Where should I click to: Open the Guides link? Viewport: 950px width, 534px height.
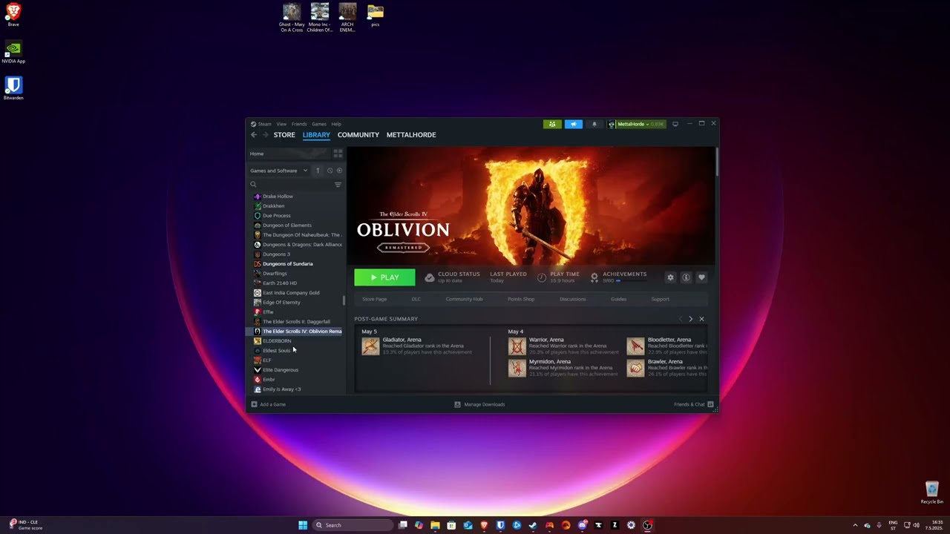coord(618,299)
